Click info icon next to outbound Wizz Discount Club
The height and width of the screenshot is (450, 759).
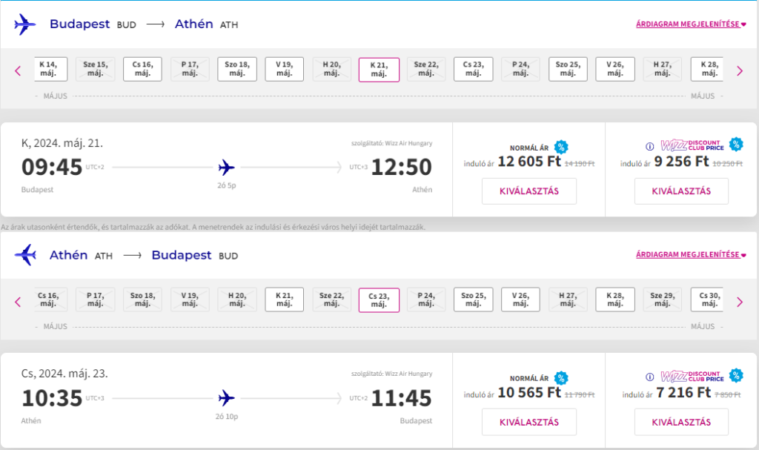coord(649,146)
